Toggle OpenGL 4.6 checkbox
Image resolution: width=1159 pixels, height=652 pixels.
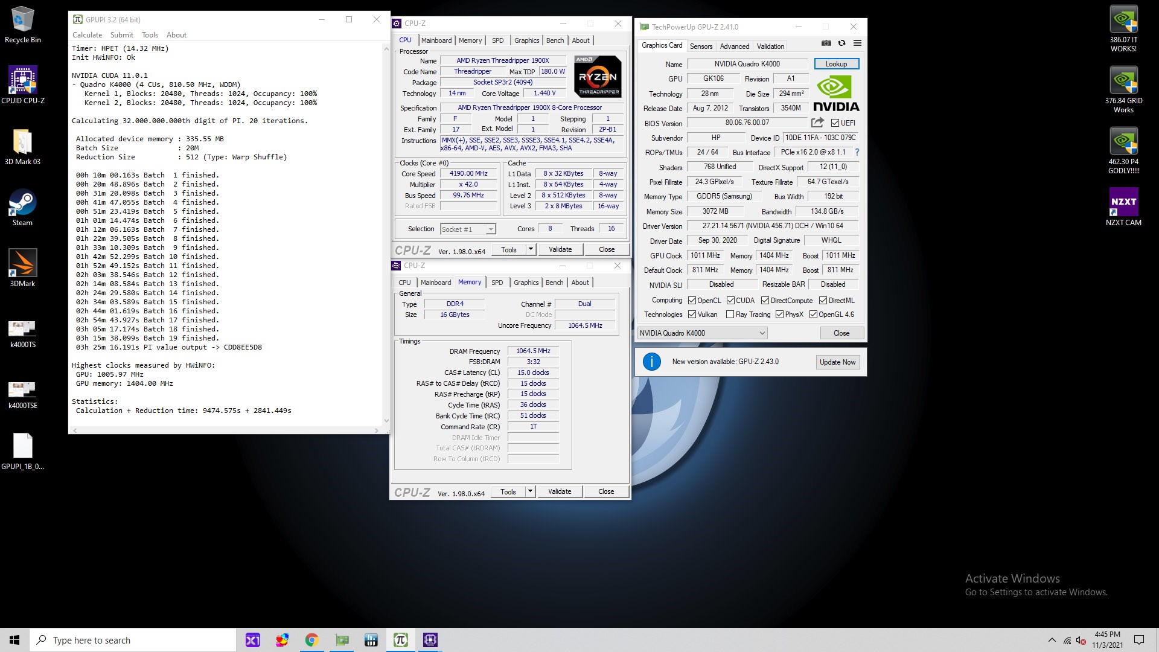[x=813, y=315]
